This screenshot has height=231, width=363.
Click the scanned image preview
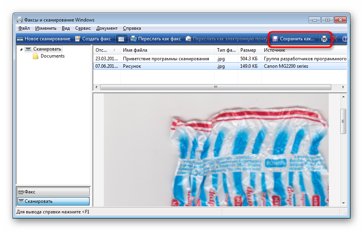216,150
